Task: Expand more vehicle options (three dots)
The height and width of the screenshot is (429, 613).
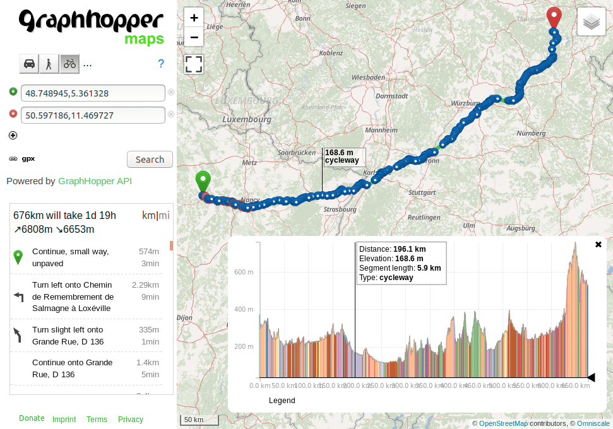Action: pos(88,64)
